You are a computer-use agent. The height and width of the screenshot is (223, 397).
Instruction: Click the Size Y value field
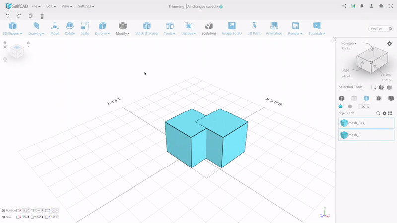click(40, 217)
